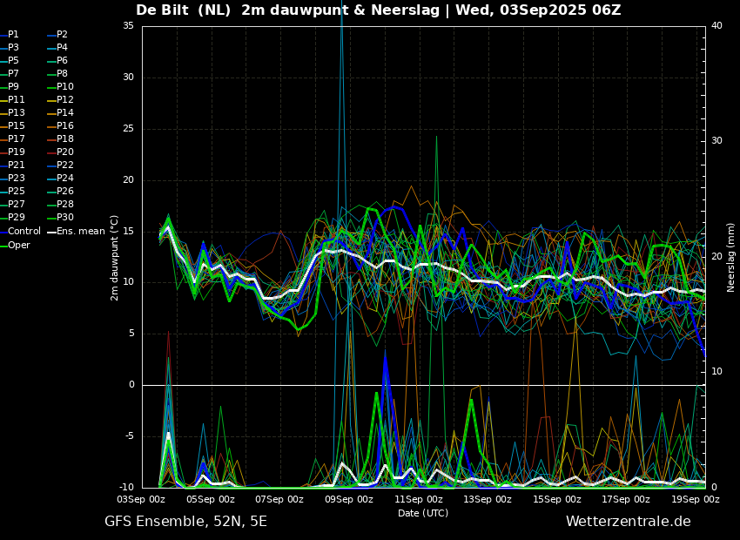Click the 19Sep 00z date tick
This screenshot has width=740, height=540.
(x=696, y=500)
